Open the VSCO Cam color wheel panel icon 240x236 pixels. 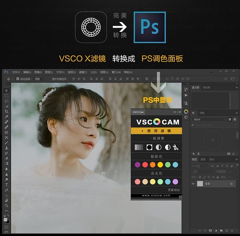click(186, 112)
